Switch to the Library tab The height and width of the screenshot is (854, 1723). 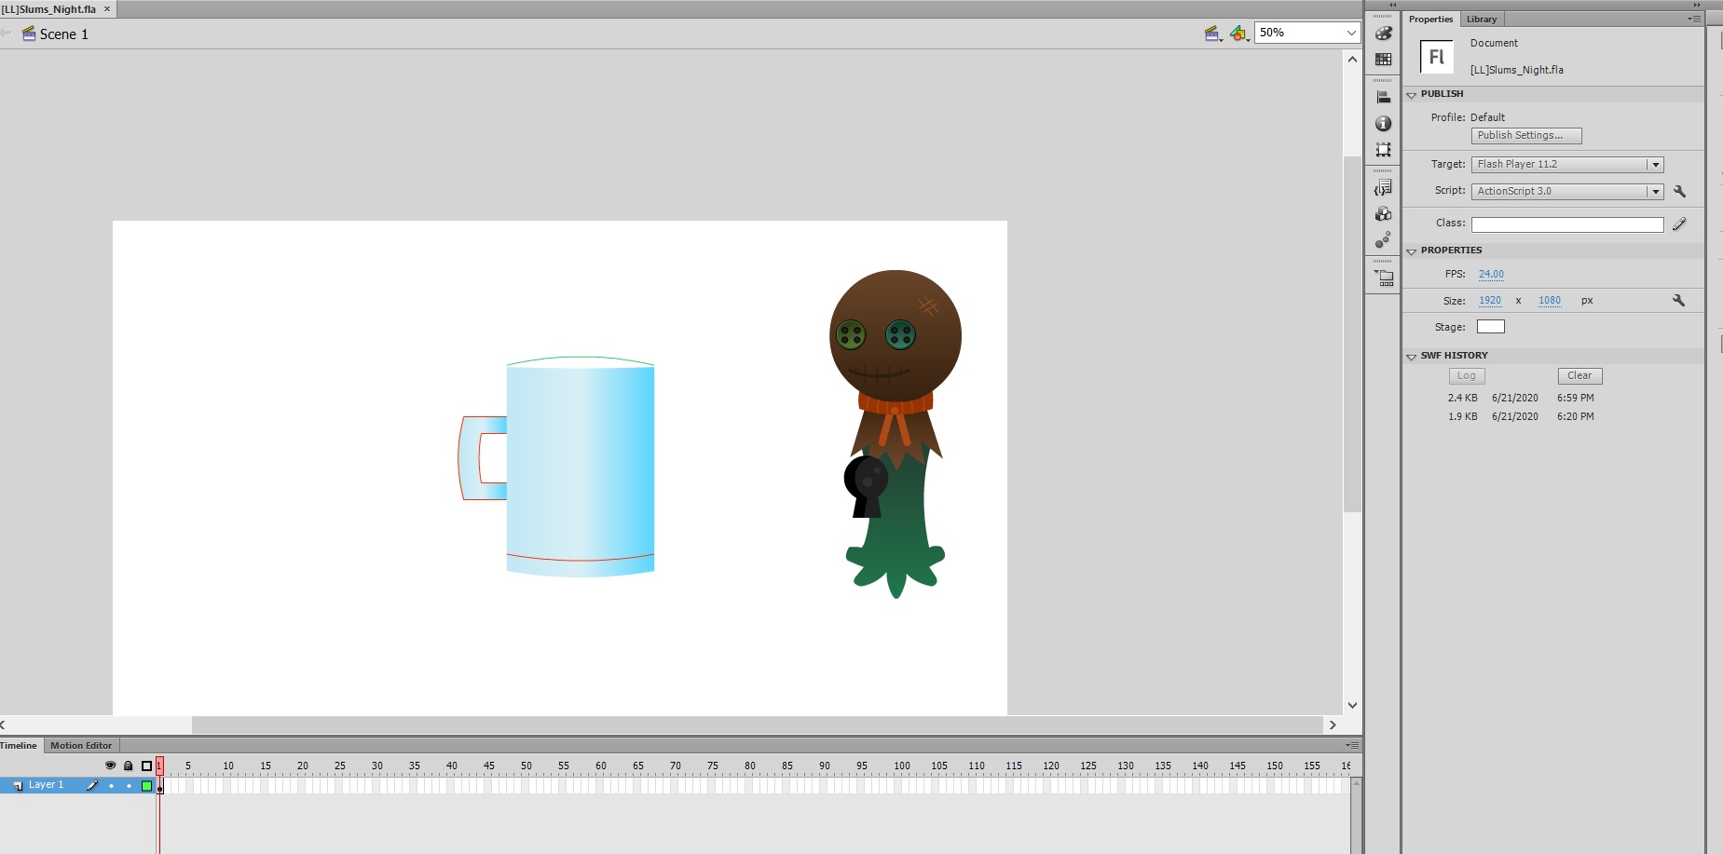pos(1481,20)
